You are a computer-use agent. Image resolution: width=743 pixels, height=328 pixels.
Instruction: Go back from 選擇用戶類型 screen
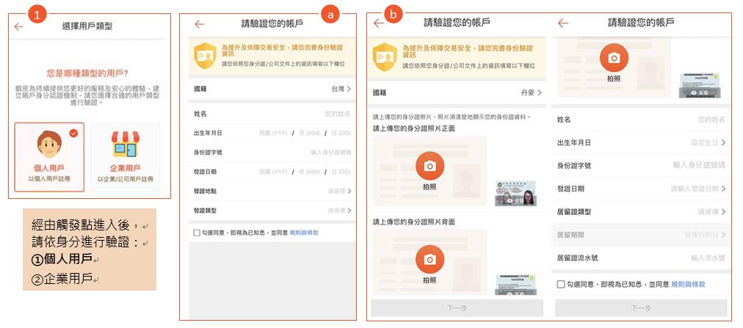18,27
